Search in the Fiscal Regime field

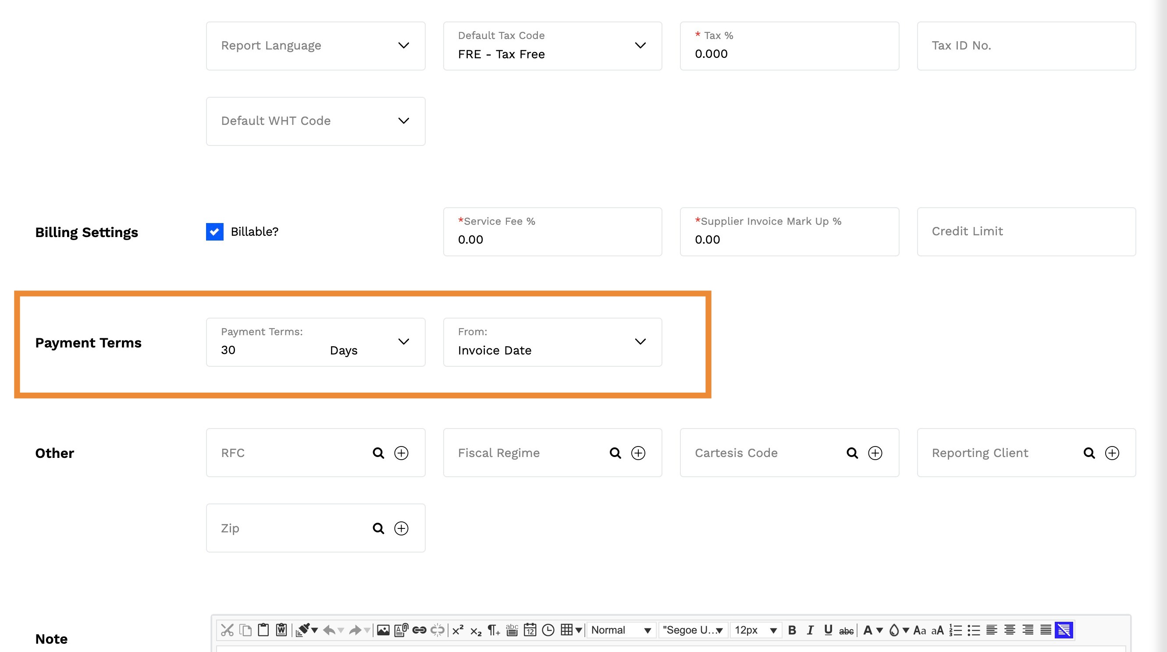tap(615, 453)
